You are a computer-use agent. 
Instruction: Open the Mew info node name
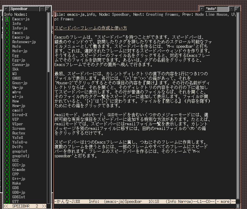click(x=16, y=101)
